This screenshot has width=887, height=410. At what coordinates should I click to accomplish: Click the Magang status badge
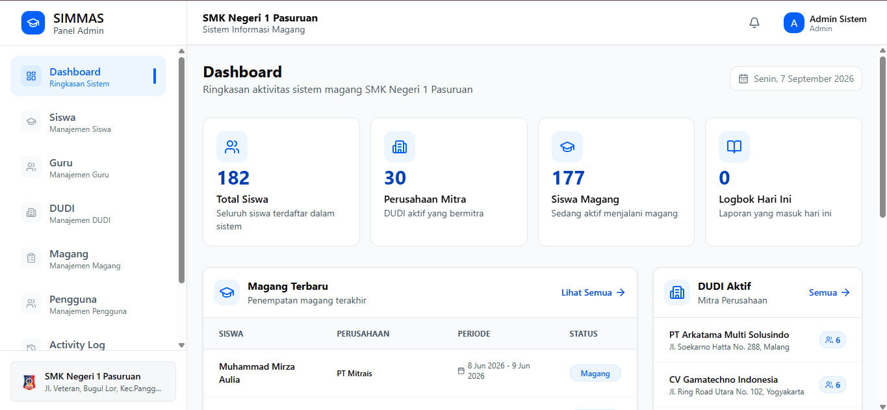tap(595, 374)
